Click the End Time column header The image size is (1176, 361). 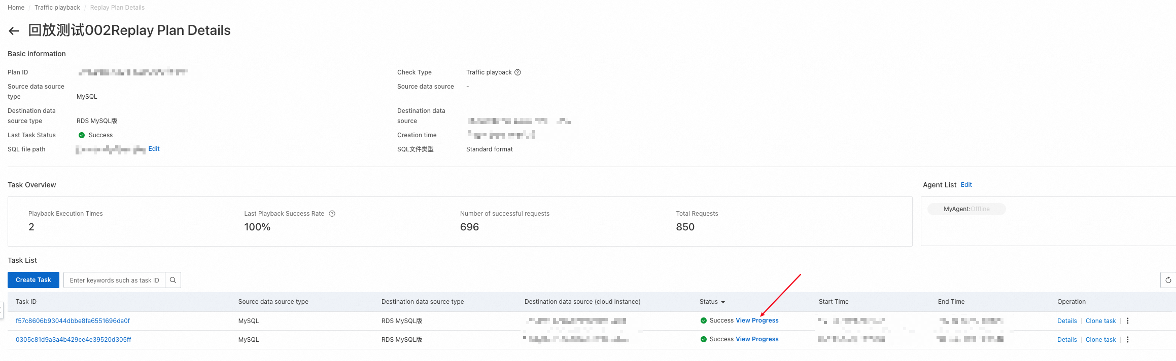pyautogui.click(x=951, y=302)
